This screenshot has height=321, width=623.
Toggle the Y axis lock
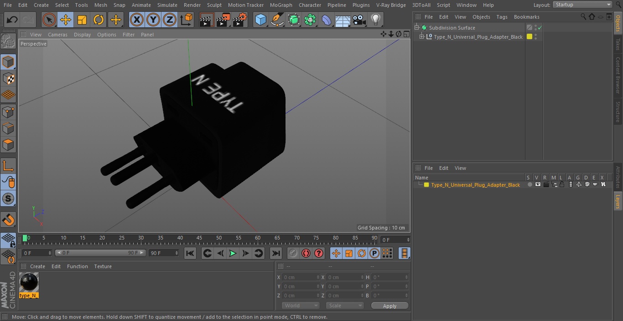[153, 20]
